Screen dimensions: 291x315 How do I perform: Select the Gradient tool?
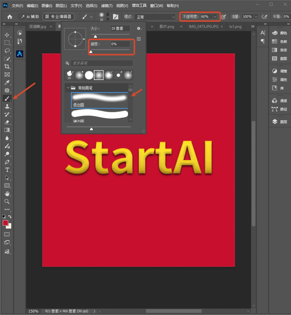[7, 130]
